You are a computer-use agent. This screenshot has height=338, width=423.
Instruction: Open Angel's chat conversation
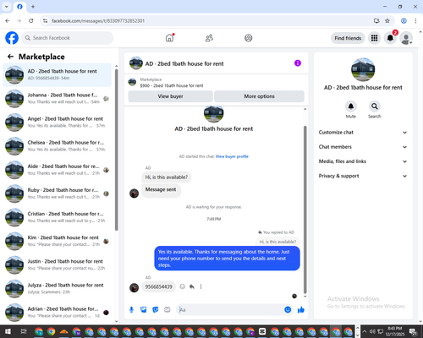coord(57,123)
